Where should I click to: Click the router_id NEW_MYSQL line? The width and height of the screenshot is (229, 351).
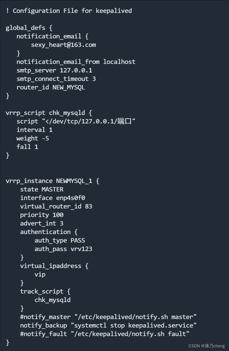[x=51, y=87]
